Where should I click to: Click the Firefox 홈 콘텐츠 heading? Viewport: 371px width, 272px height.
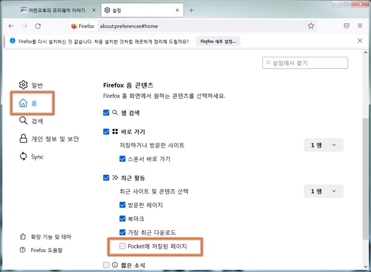(x=128, y=85)
